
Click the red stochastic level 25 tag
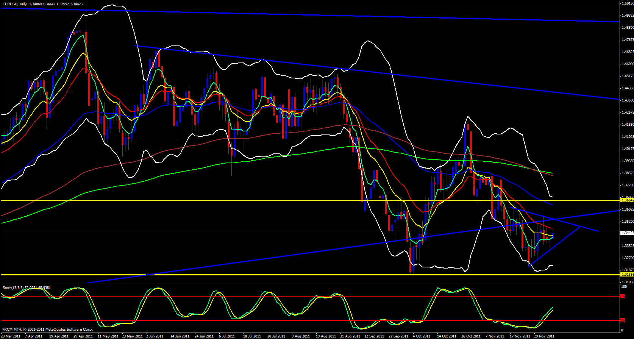pos(622,320)
